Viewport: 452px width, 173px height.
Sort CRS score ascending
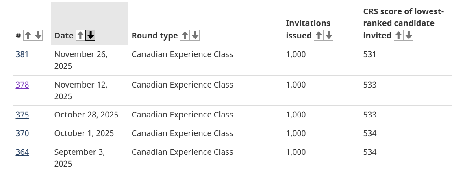click(398, 36)
